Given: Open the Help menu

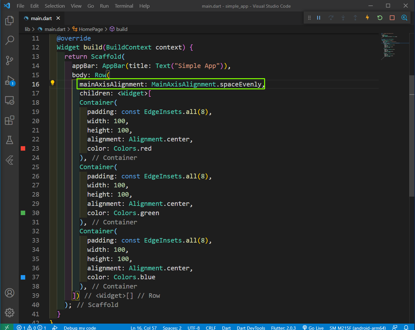Looking at the screenshot, I should pyautogui.click(x=144, y=6).
